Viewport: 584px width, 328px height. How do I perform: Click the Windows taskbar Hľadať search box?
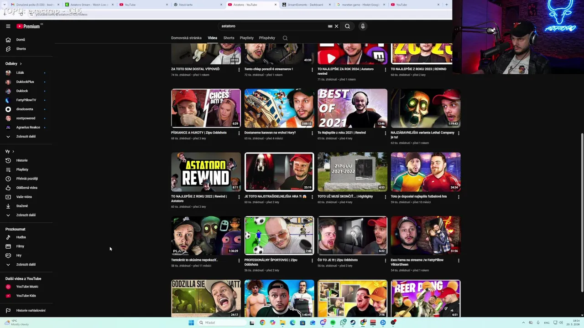pyautogui.click(x=221, y=323)
